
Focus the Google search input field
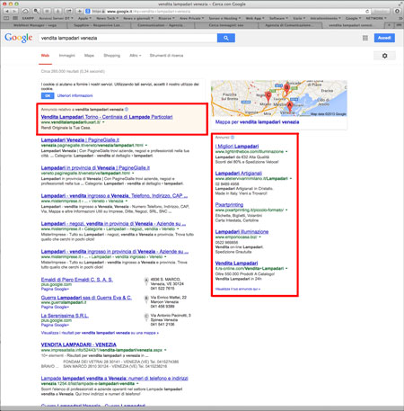click(127, 38)
